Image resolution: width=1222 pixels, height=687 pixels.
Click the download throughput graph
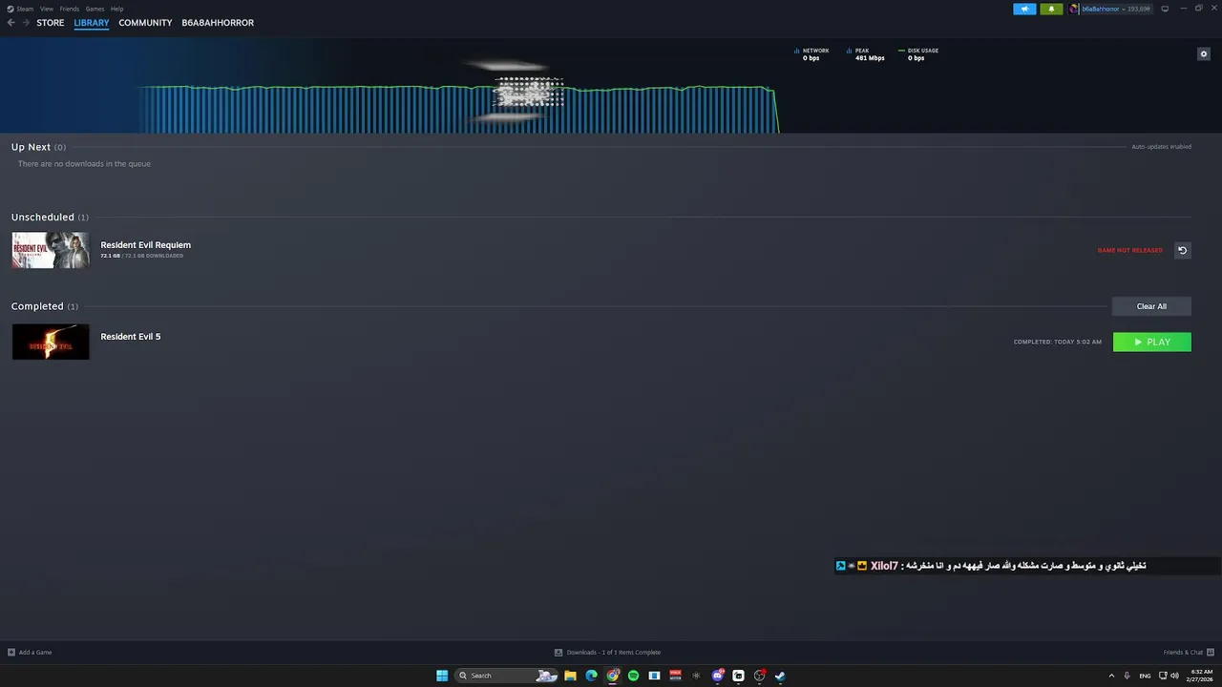458,109
